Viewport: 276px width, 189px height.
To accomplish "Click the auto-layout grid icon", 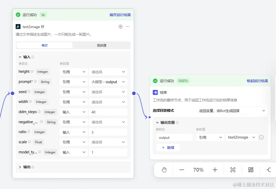I will coord(251,170).
